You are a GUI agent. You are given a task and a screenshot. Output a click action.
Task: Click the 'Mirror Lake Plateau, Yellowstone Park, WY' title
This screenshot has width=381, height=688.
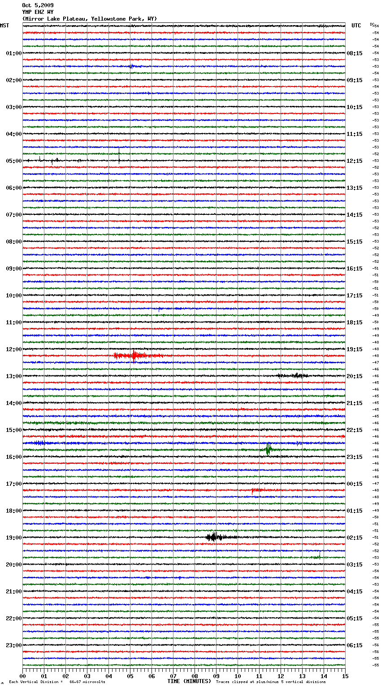90,19
